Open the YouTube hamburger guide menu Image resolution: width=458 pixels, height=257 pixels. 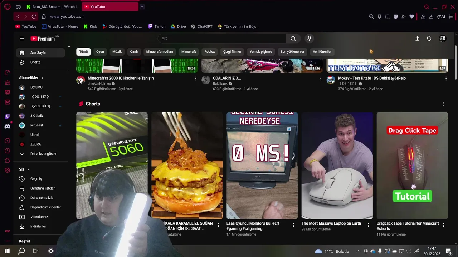point(22,39)
